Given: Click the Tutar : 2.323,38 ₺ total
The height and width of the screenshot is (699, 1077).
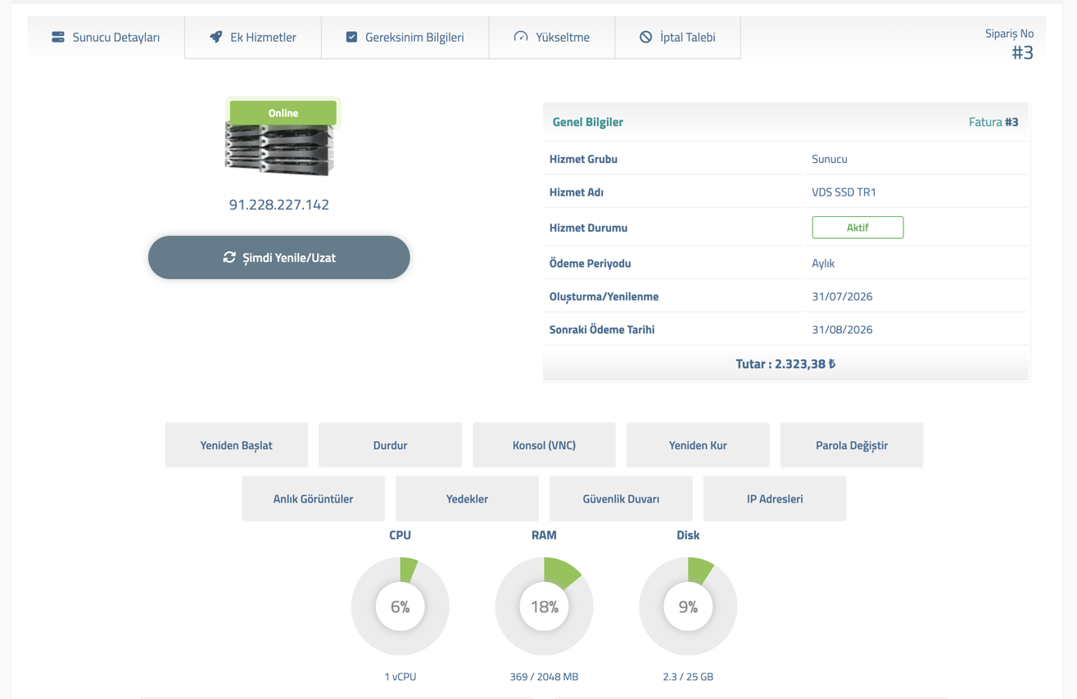Looking at the screenshot, I should coord(785,363).
